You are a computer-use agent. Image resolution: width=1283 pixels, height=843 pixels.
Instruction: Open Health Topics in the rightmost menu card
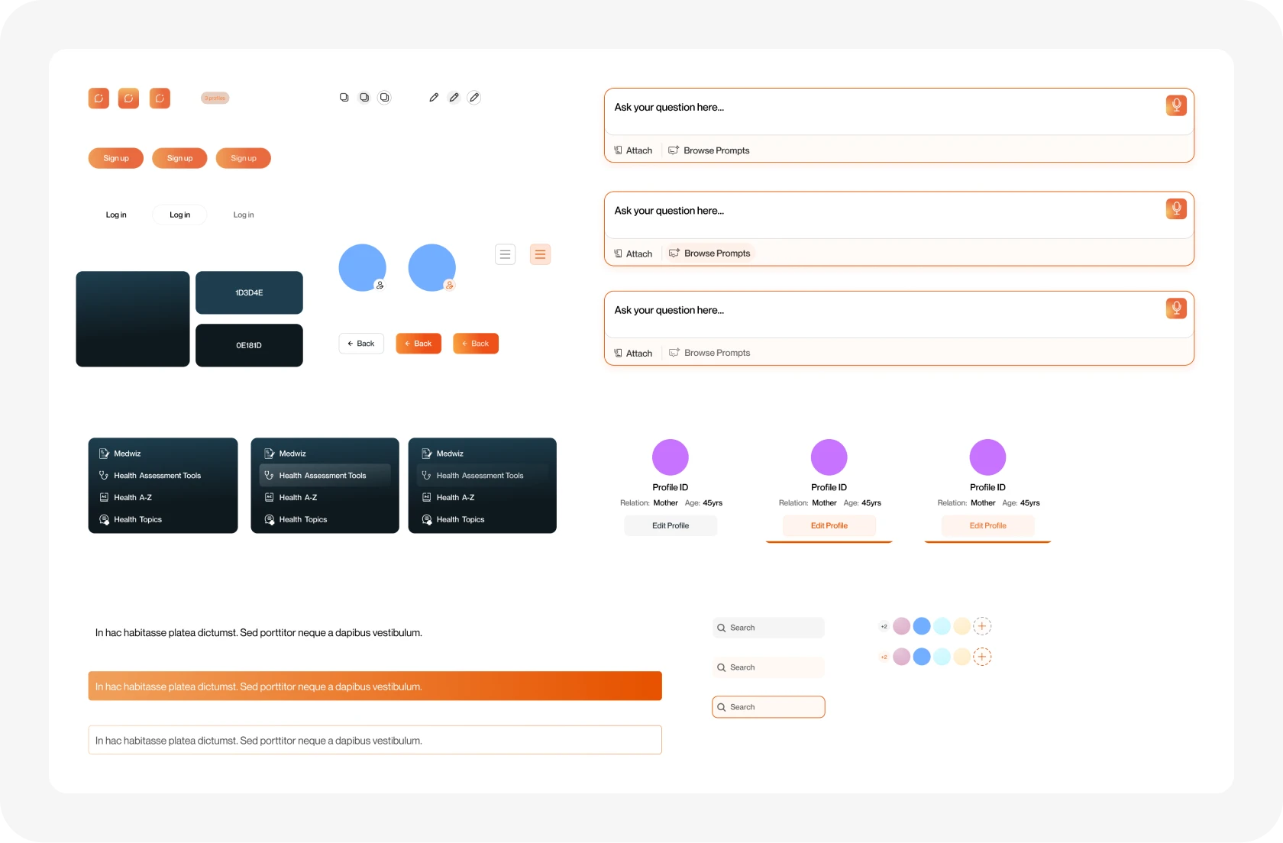click(x=454, y=520)
